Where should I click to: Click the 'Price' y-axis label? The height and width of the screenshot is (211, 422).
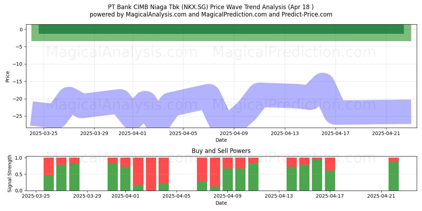tap(8, 76)
